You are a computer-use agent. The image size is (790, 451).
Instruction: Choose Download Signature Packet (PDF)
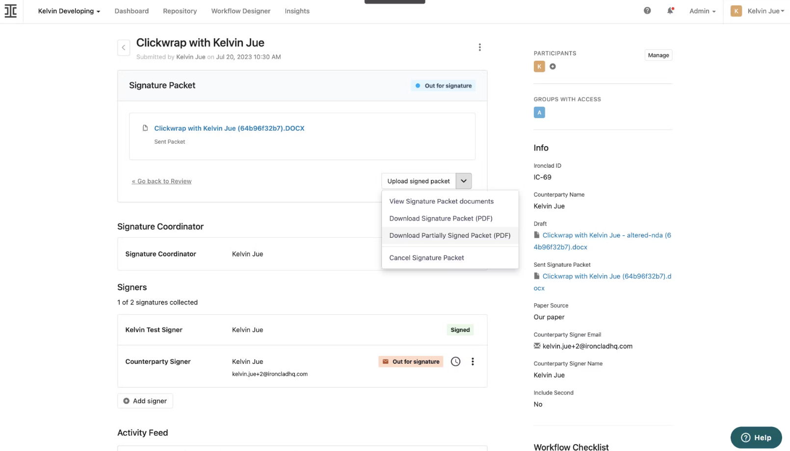450,219
